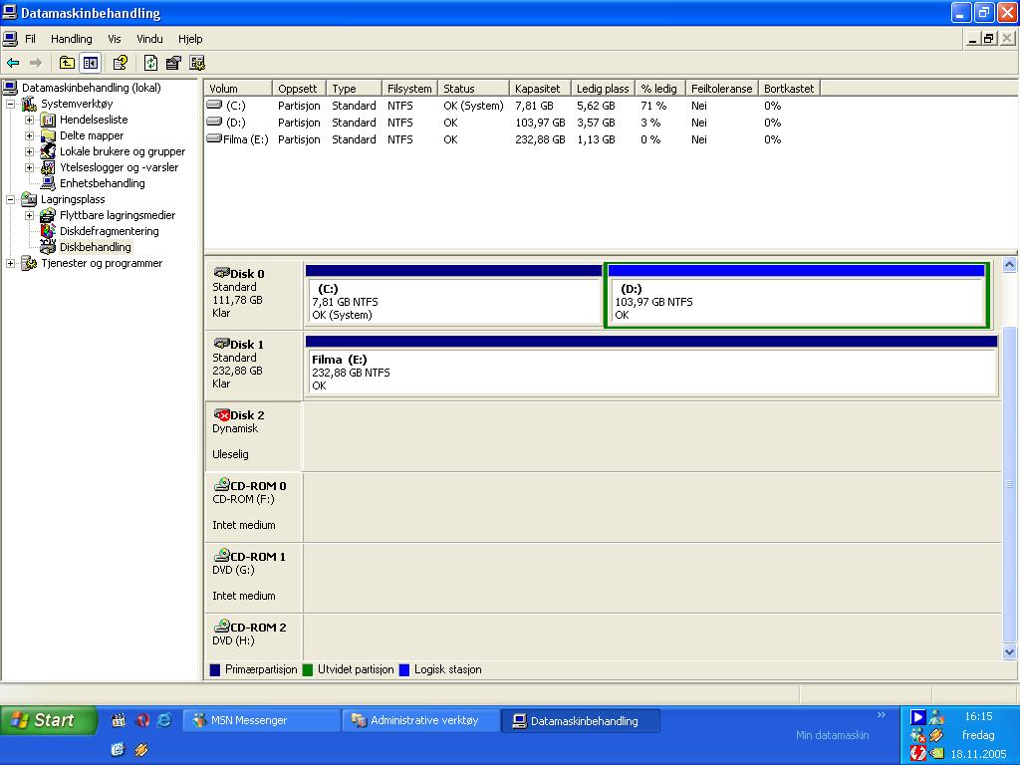This screenshot has width=1020, height=765.
Task: Launch Opera from the quick launch bar
Action: coord(142,720)
